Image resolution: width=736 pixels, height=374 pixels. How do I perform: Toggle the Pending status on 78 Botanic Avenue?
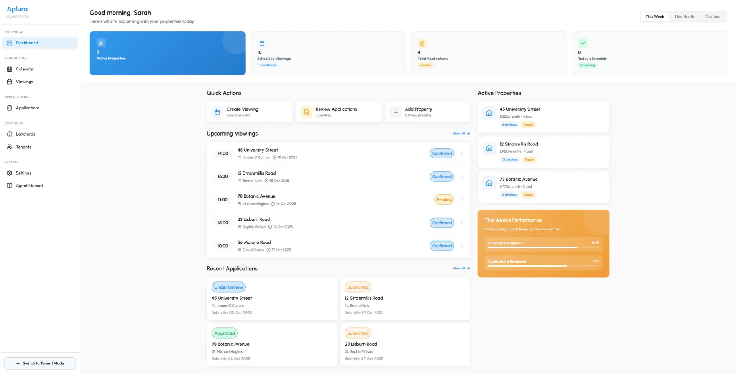coord(444,199)
